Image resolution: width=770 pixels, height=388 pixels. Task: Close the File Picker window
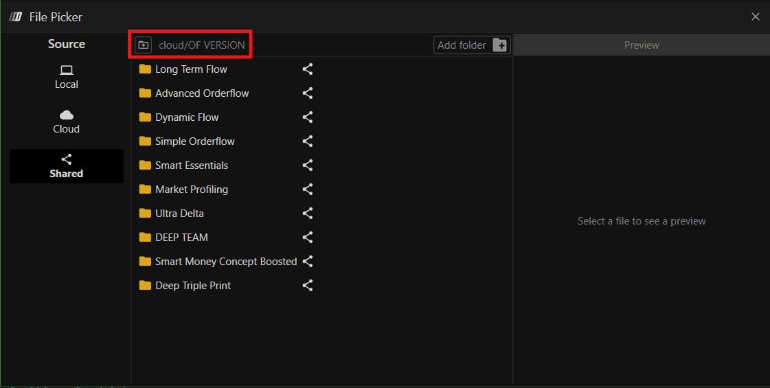[756, 16]
